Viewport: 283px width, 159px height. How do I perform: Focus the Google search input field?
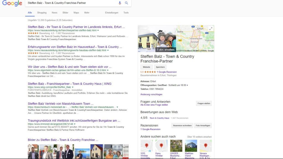[72, 3]
